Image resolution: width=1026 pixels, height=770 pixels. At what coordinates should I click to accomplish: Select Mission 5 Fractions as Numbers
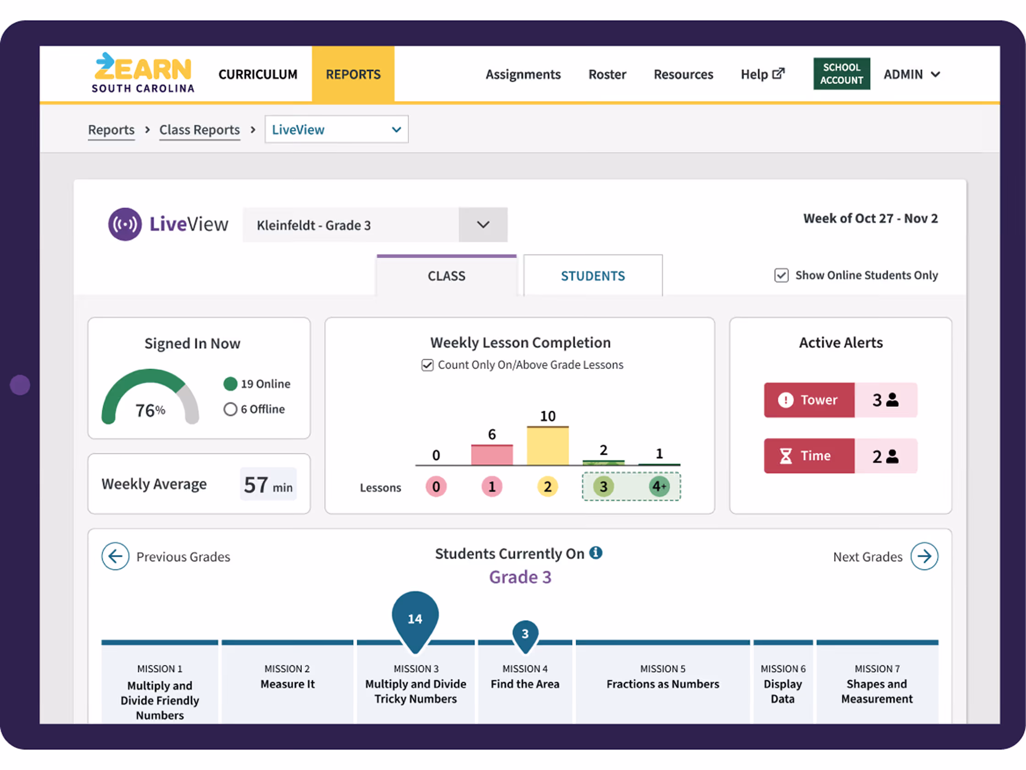(x=663, y=682)
